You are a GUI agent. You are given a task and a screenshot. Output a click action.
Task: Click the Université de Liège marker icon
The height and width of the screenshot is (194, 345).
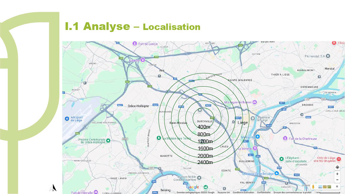(x=253, y=119)
